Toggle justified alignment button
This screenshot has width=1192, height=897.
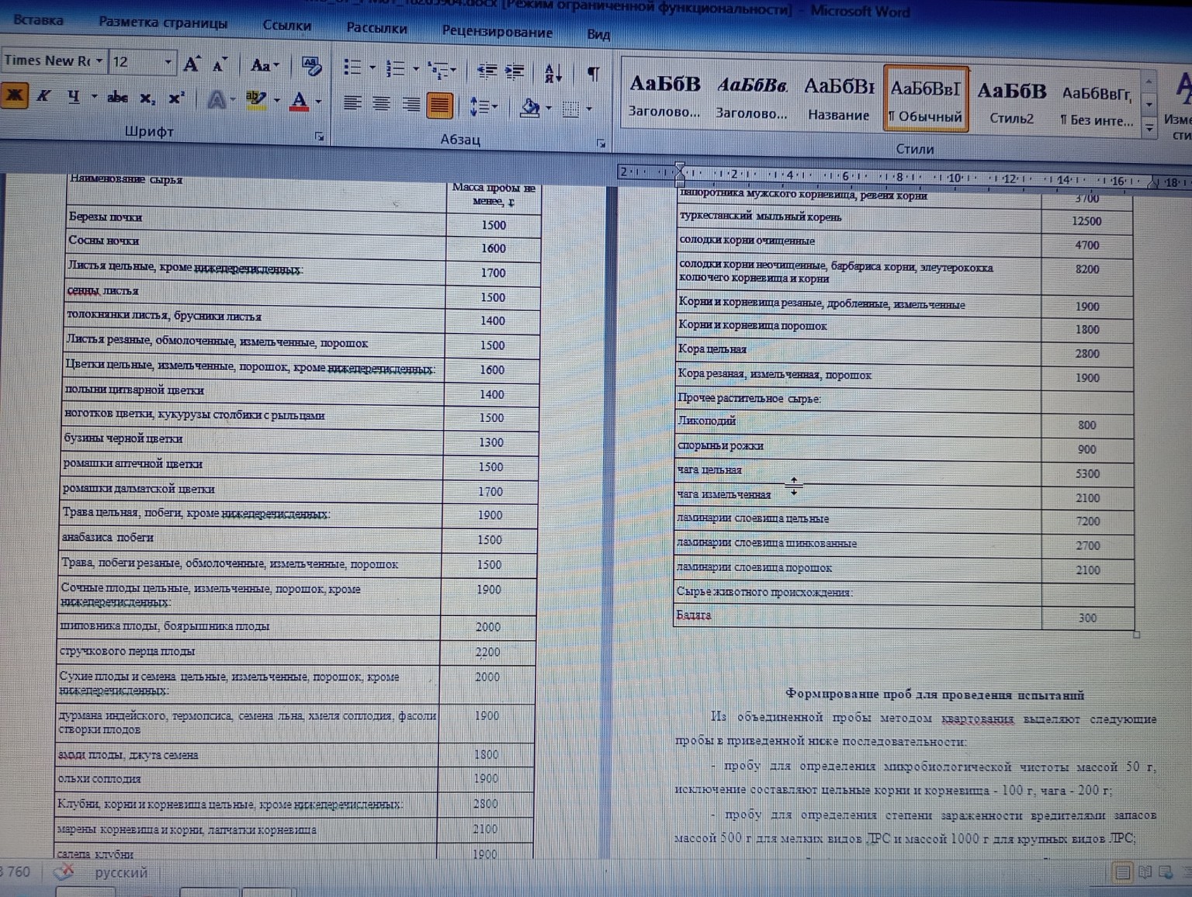pos(439,105)
